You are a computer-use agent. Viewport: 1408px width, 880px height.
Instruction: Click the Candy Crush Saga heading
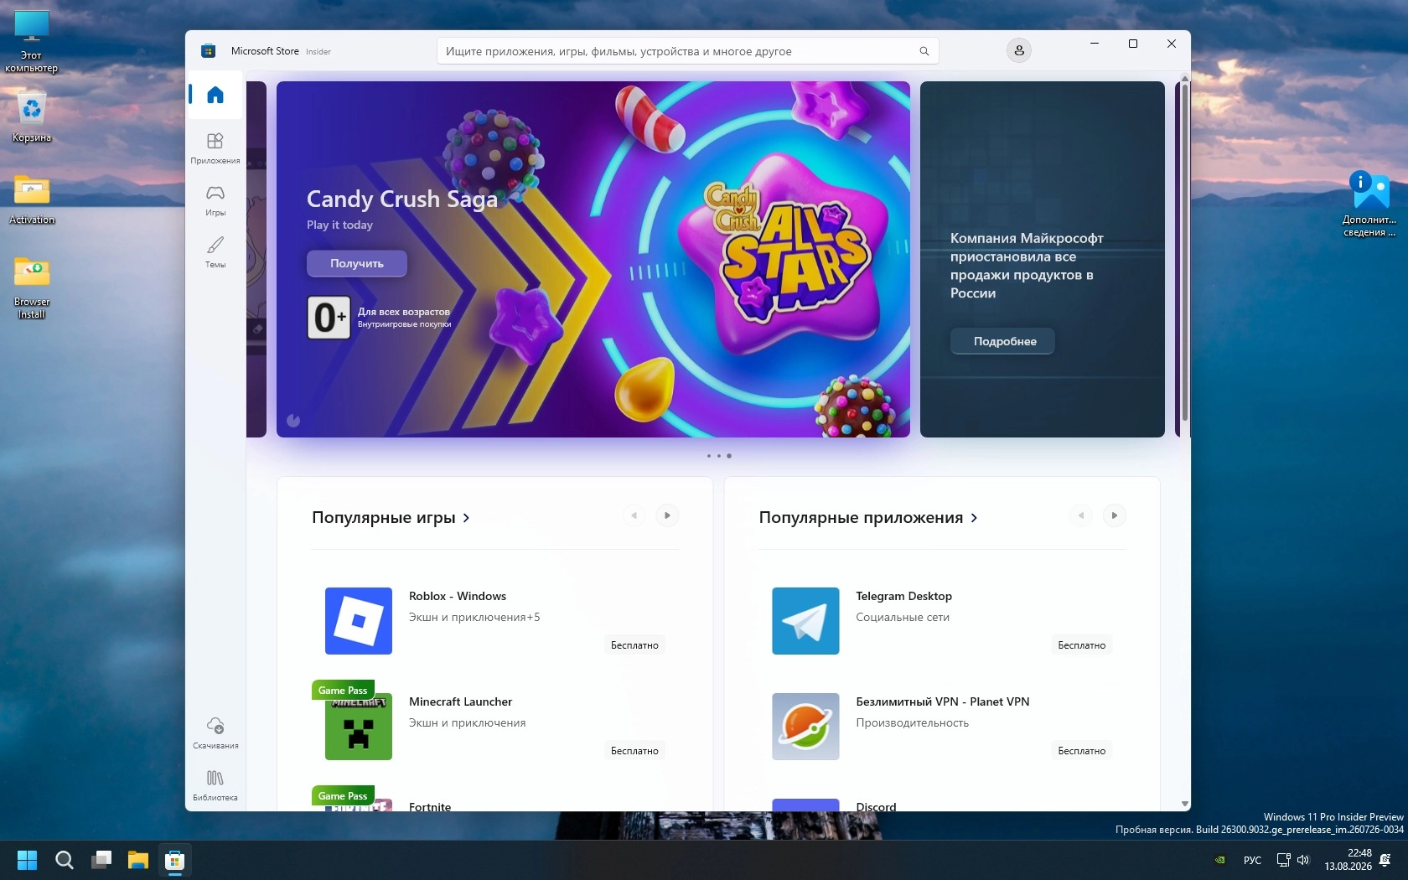(402, 199)
